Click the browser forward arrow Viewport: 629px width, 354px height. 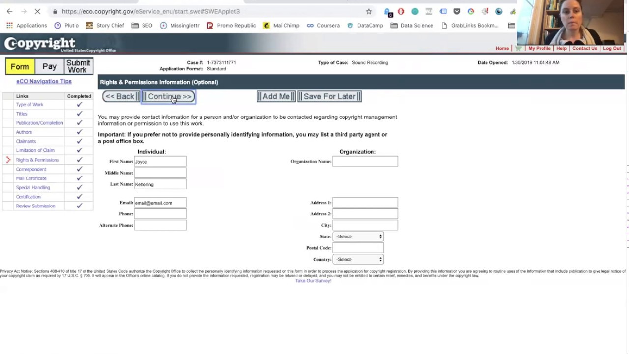23,11
